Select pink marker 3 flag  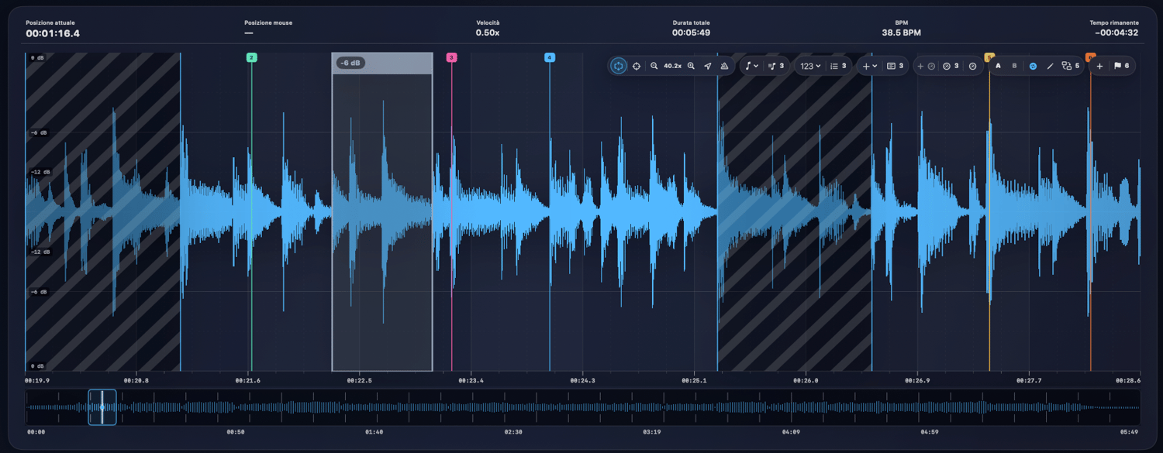tap(451, 57)
